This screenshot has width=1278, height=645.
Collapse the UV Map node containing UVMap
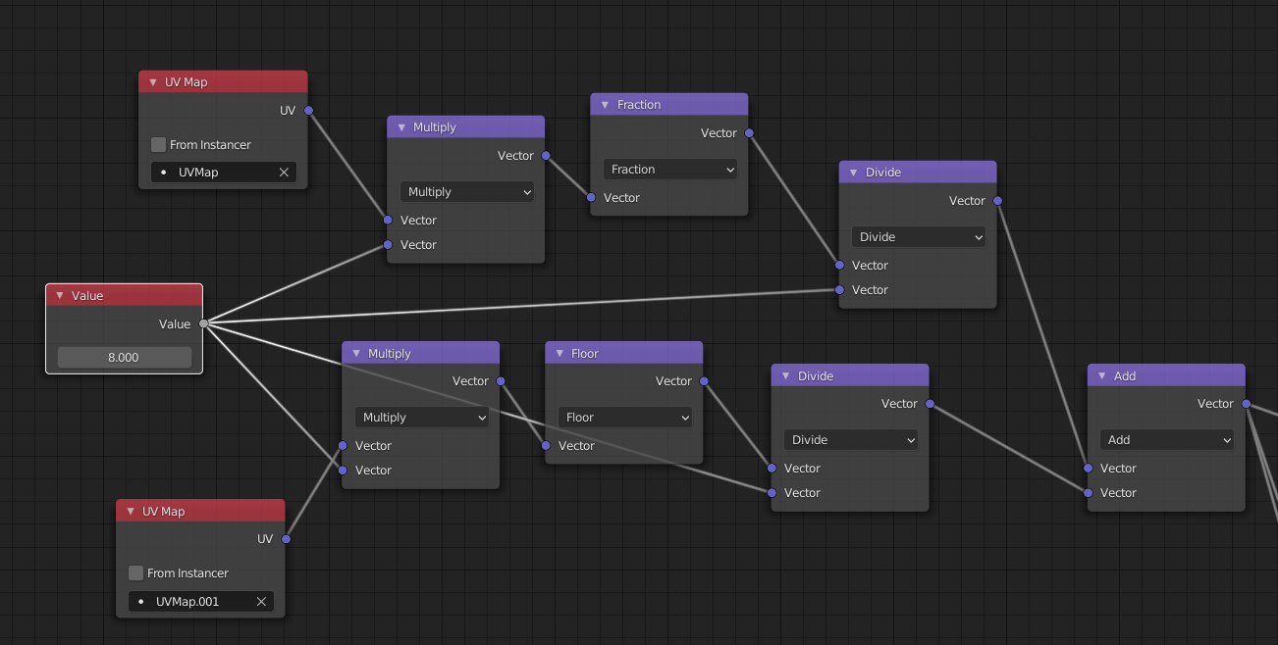pyautogui.click(x=153, y=82)
